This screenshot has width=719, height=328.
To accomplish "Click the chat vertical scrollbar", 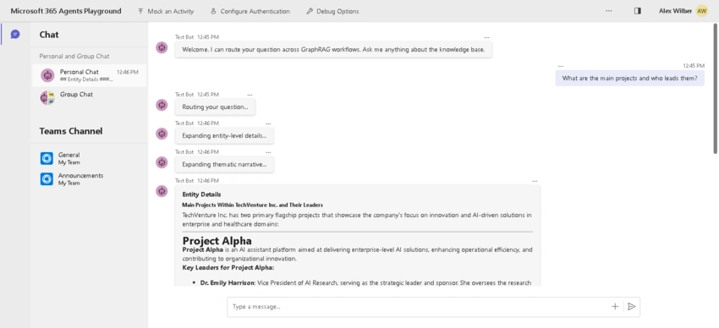I will [716, 88].
